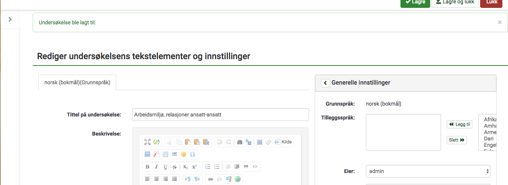Click inside the Tilleggsspråk list box

pyautogui.click(x=403, y=132)
